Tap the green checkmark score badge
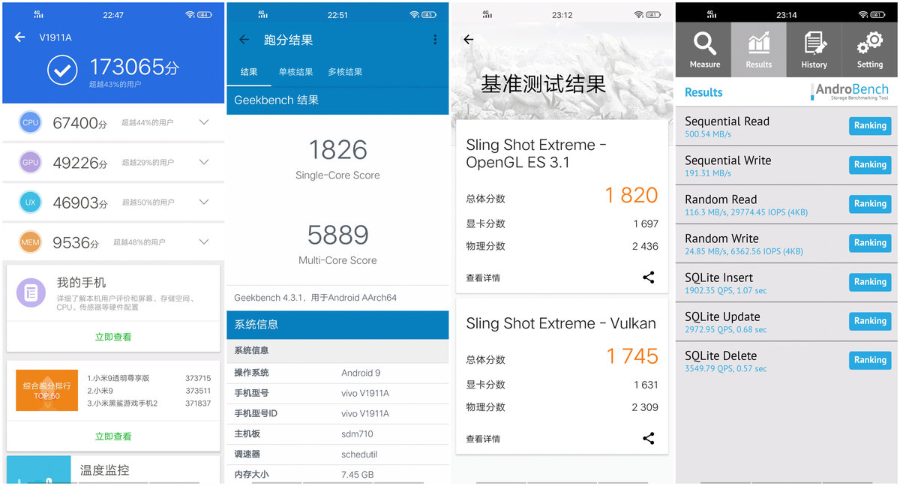The image size is (900, 486). click(61, 70)
